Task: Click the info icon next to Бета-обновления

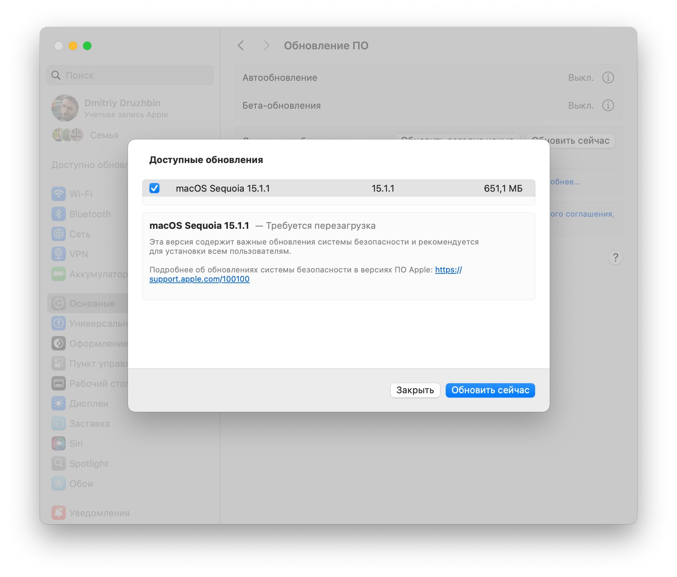Action: coord(608,105)
